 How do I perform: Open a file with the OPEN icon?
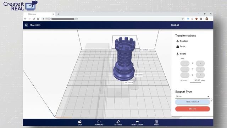(x=80, y=123)
